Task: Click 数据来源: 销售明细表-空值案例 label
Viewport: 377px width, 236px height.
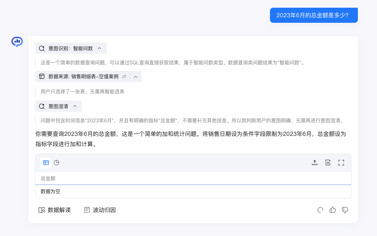Action: [x=83, y=76]
